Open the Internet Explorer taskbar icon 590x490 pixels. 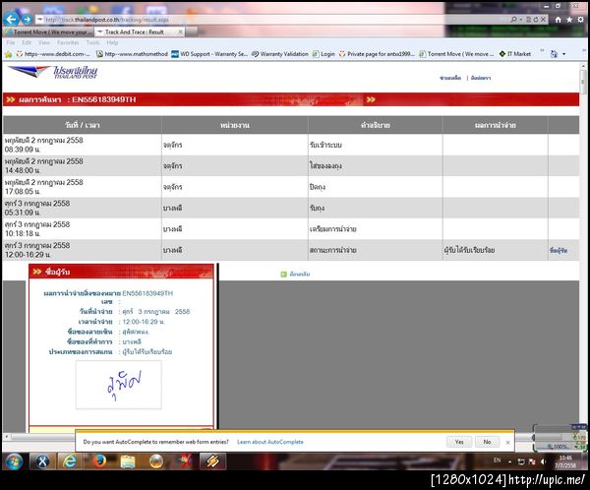click(70, 461)
